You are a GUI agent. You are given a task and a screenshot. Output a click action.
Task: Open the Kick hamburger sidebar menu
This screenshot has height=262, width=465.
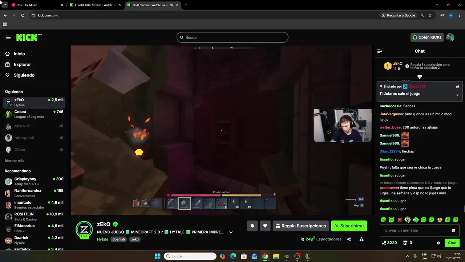pos(8,37)
